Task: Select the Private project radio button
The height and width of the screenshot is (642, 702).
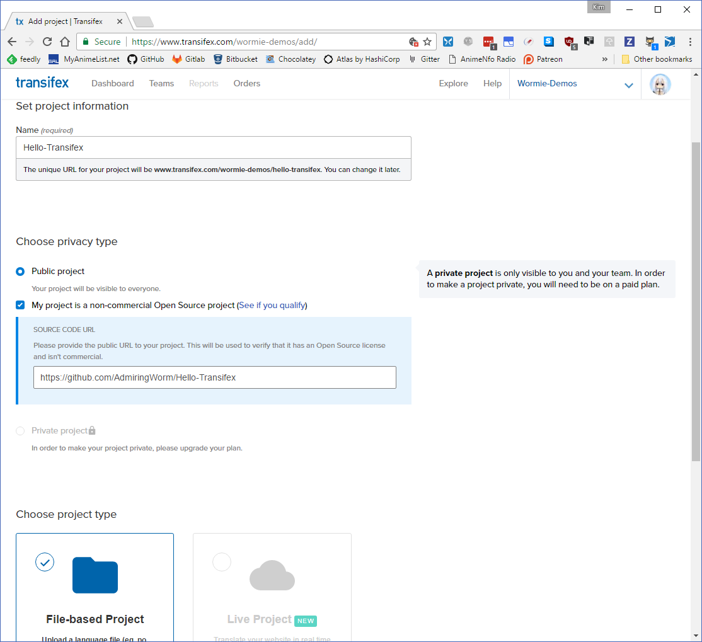Action: click(x=20, y=431)
